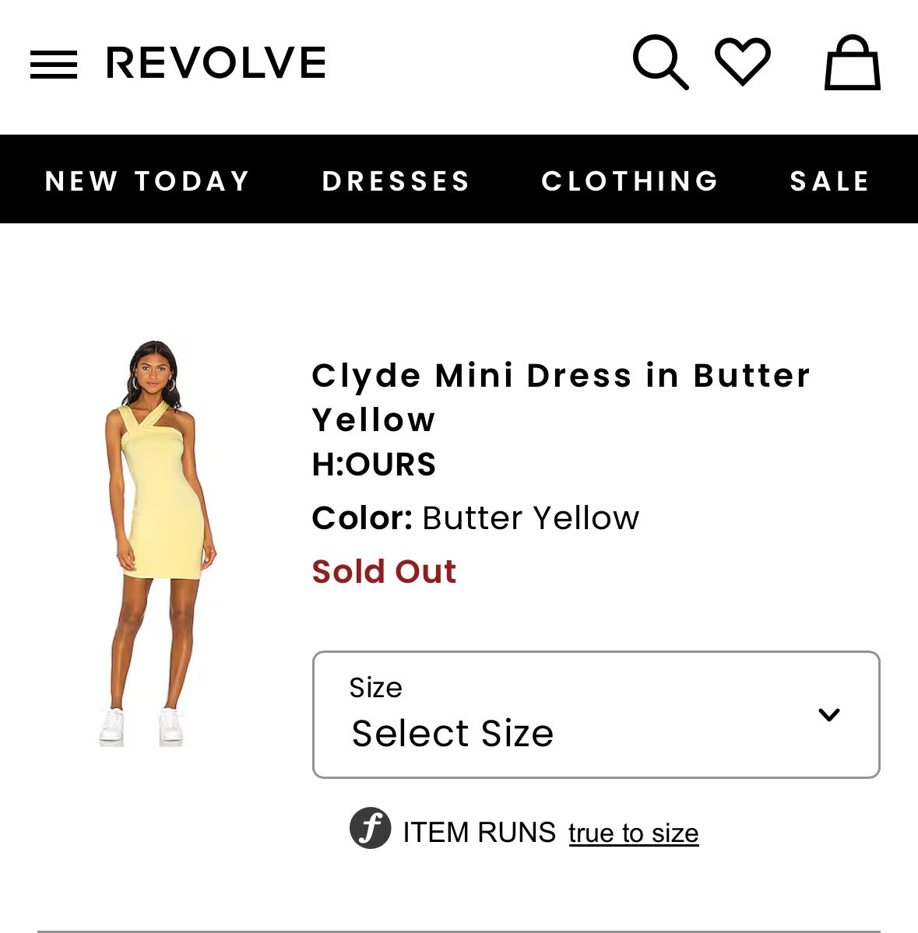Open the CLOTHING category

[x=630, y=181]
